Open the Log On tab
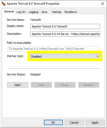This screenshot has height=128, width=107. [21, 12]
